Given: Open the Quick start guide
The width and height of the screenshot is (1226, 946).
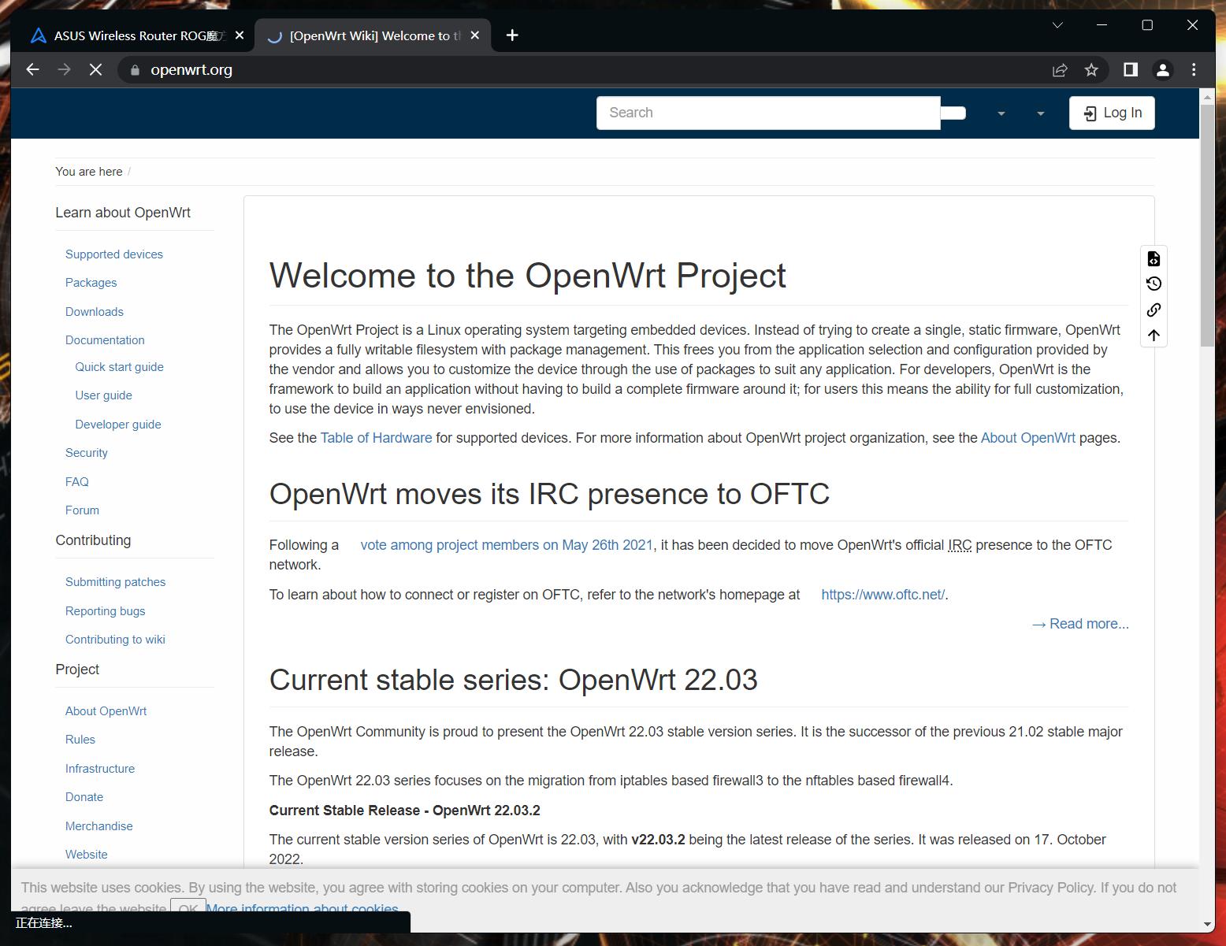Looking at the screenshot, I should tap(120, 367).
